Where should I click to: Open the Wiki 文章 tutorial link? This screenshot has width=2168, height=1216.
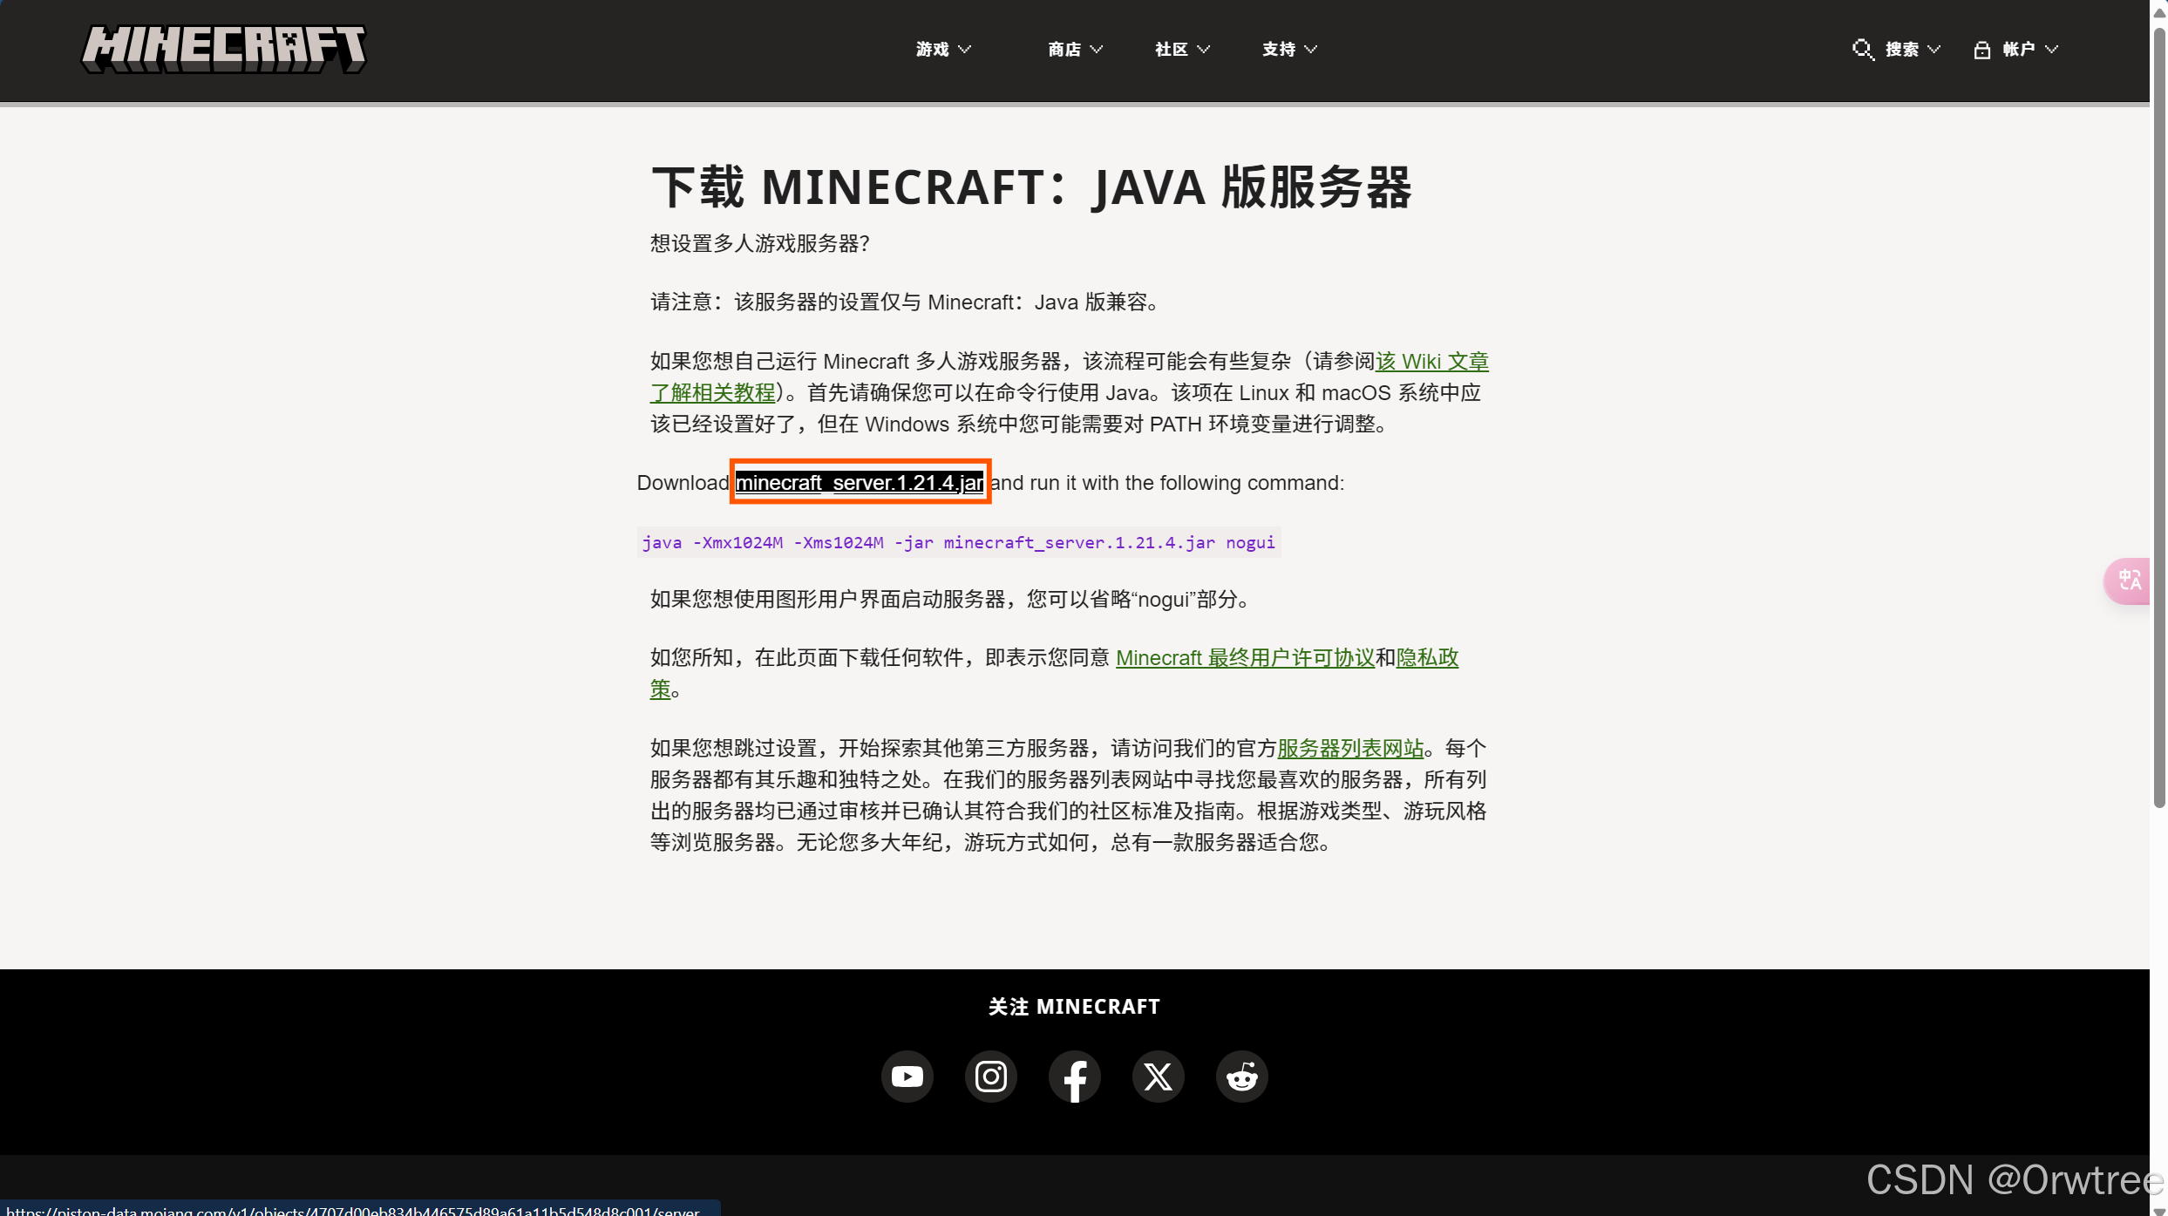(x=1431, y=362)
